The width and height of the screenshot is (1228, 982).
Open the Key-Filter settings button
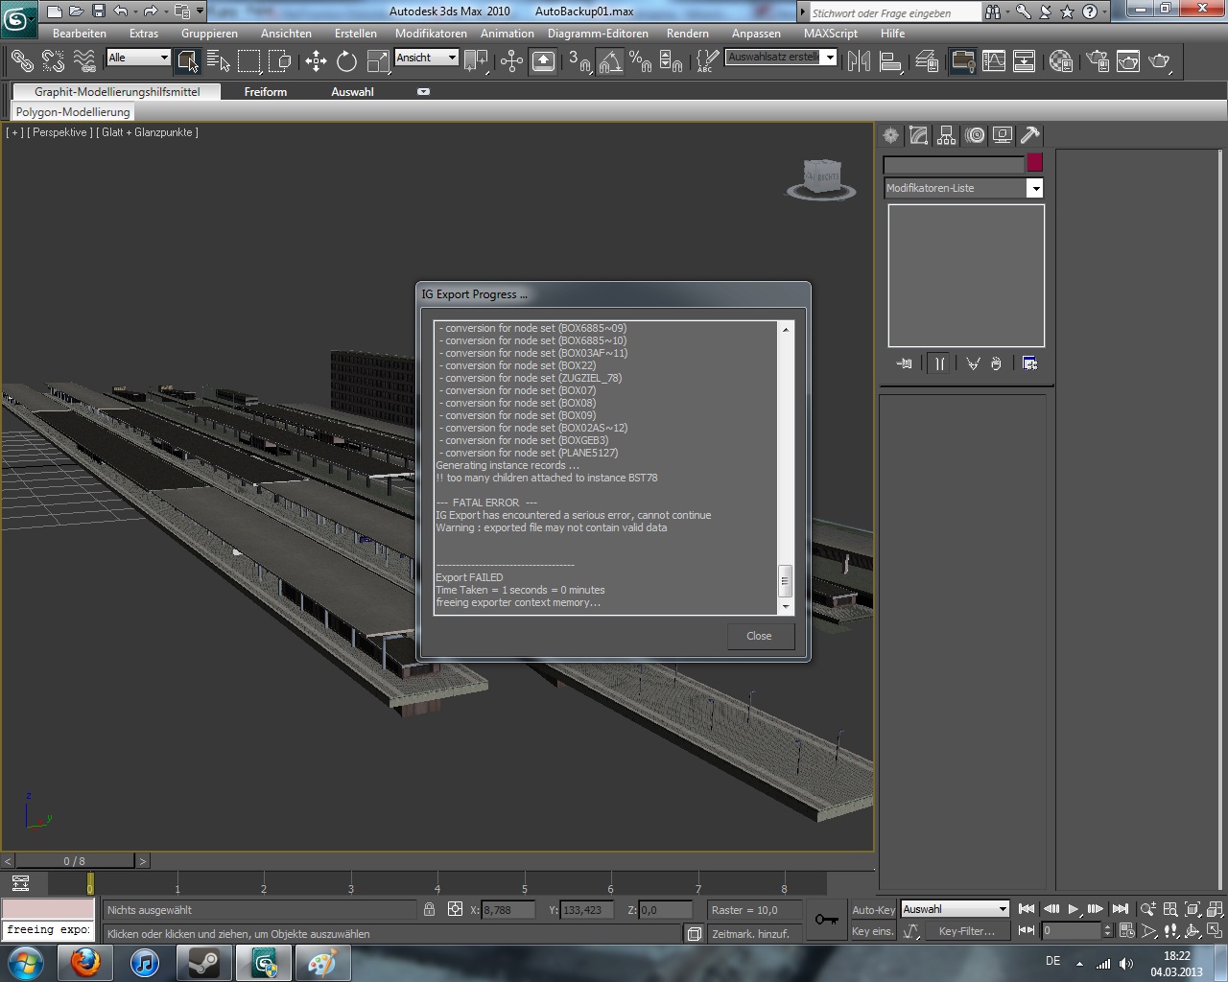tap(966, 931)
